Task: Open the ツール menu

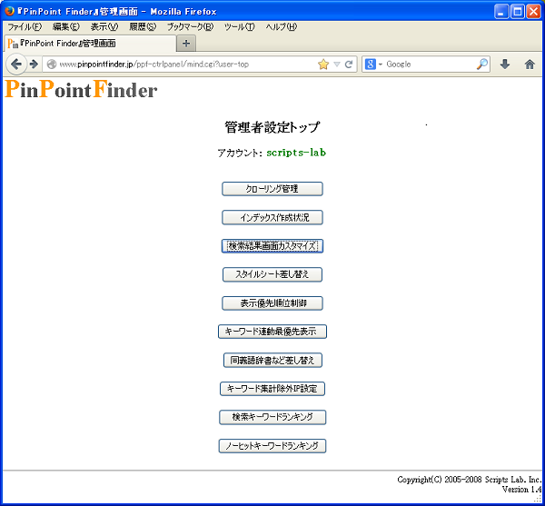Action: (x=240, y=26)
